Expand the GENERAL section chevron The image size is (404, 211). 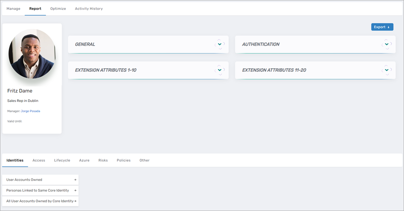219,44
